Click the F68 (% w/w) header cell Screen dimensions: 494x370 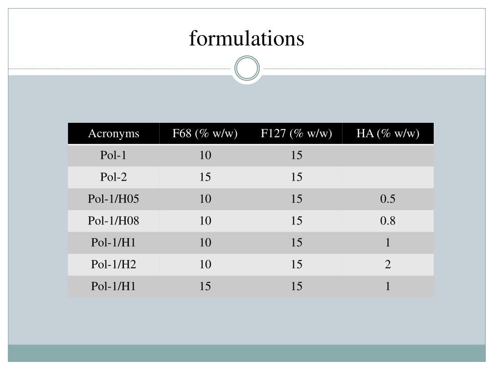(x=205, y=133)
